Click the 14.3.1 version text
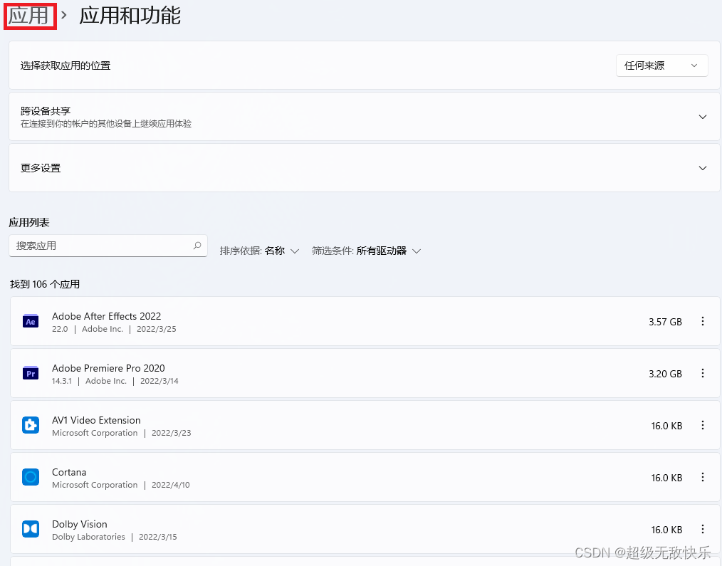This screenshot has height=566, width=722. pos(62,381)
